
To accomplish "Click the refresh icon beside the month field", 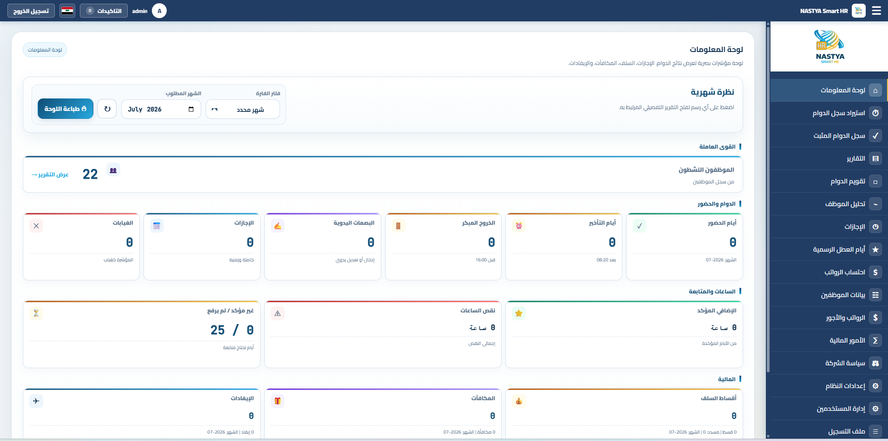I will tap(107, 109).
